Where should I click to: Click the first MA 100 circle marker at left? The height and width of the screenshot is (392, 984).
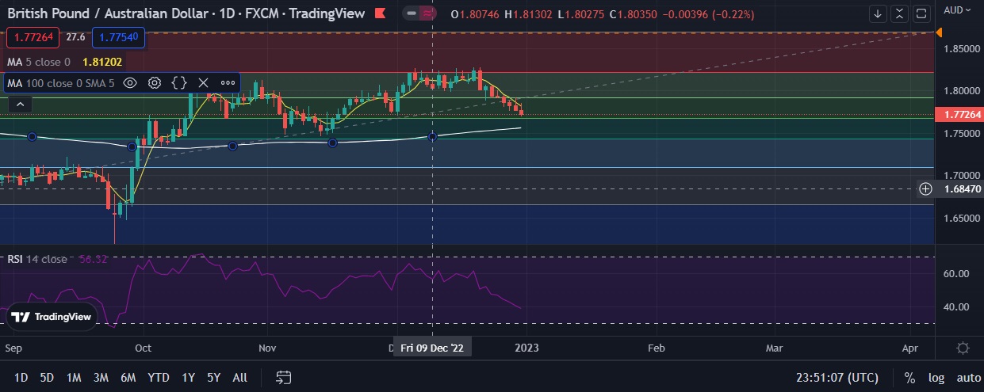click(x=32, y=137)
